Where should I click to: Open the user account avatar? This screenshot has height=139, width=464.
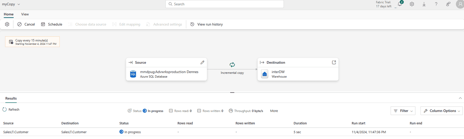(460, 4)
